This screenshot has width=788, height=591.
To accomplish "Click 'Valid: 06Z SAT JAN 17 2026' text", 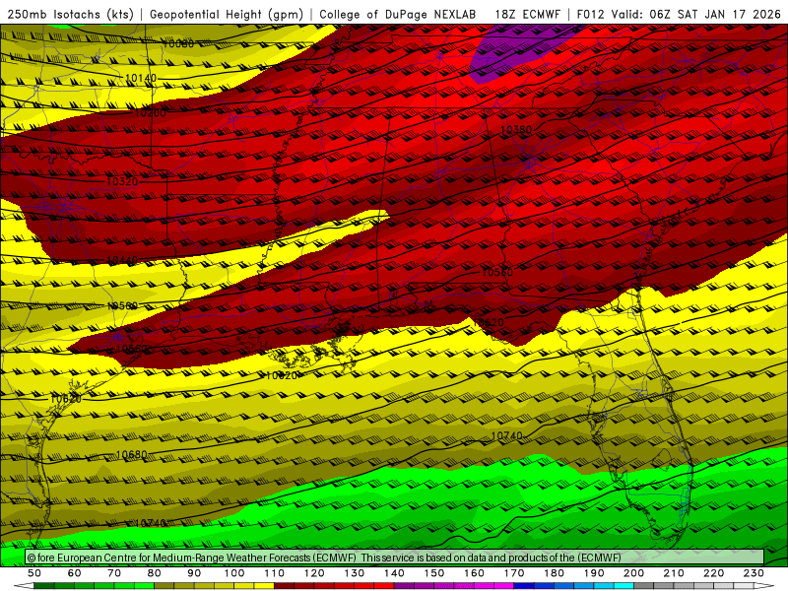I will pos(696,14).
